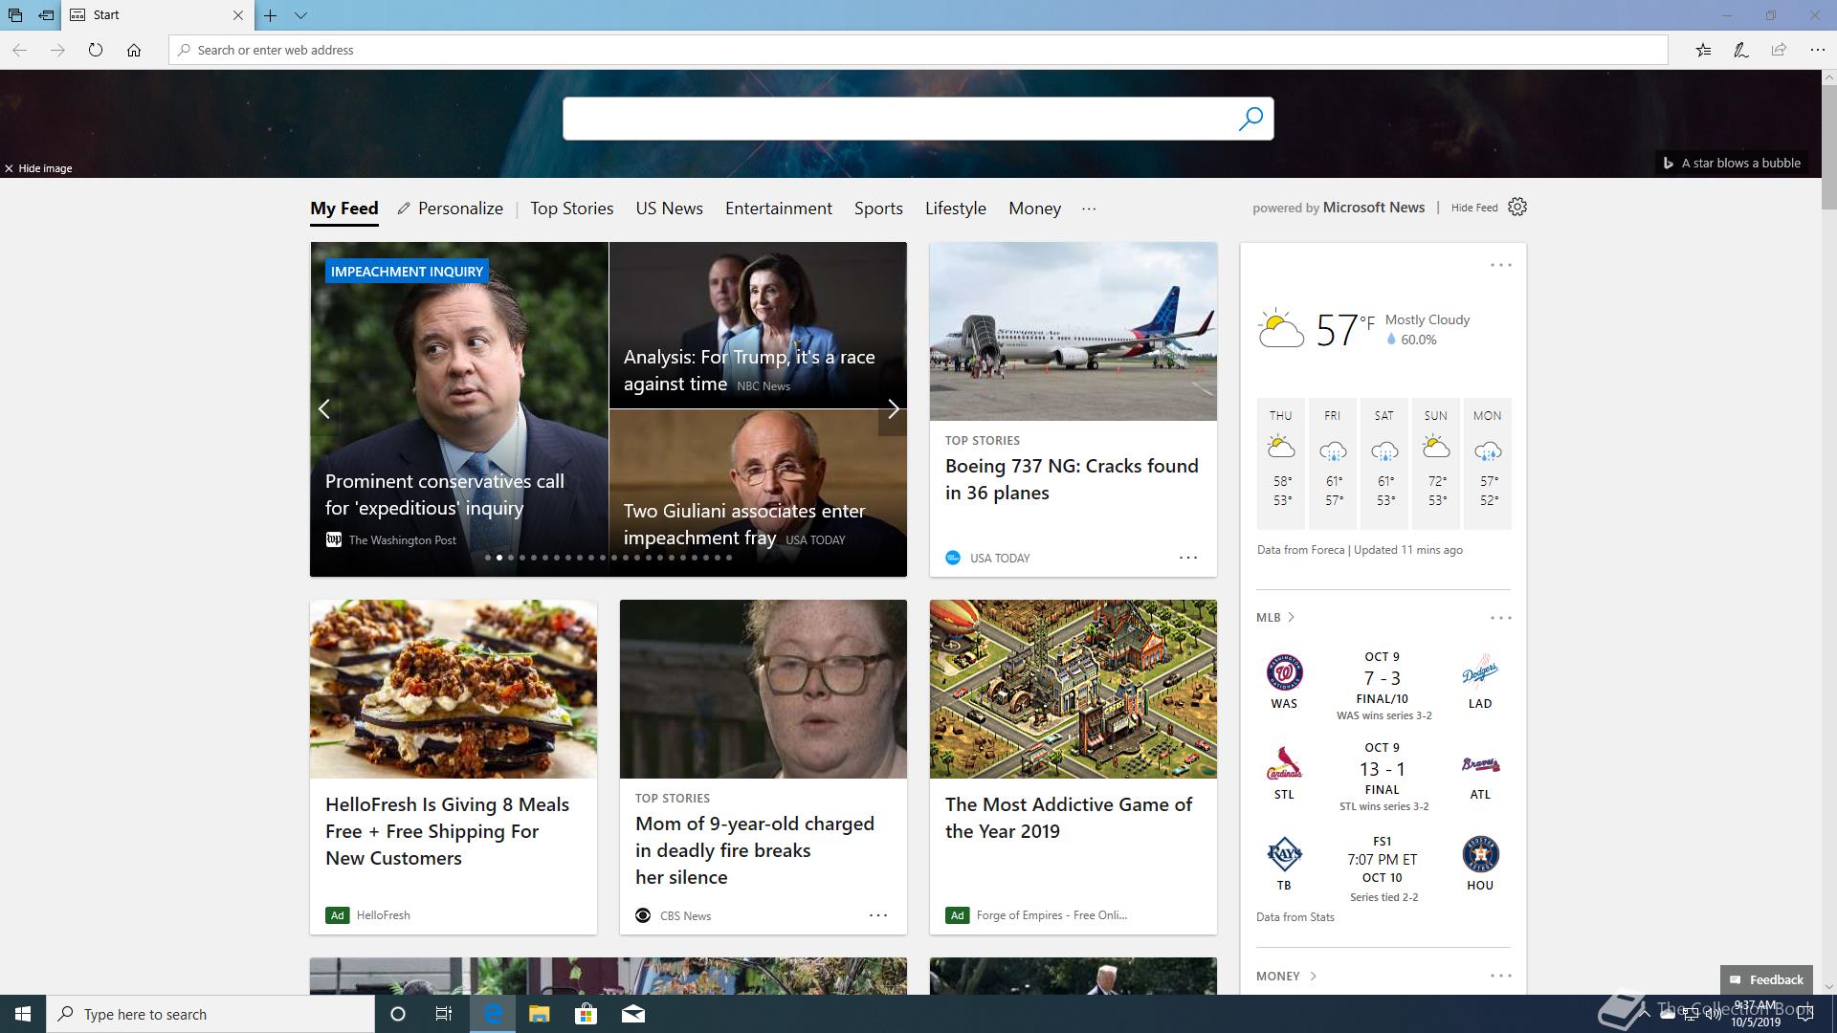Open a new tab with plus
This screenshot has width=1837, height=1033.
[x=271, y=15]
